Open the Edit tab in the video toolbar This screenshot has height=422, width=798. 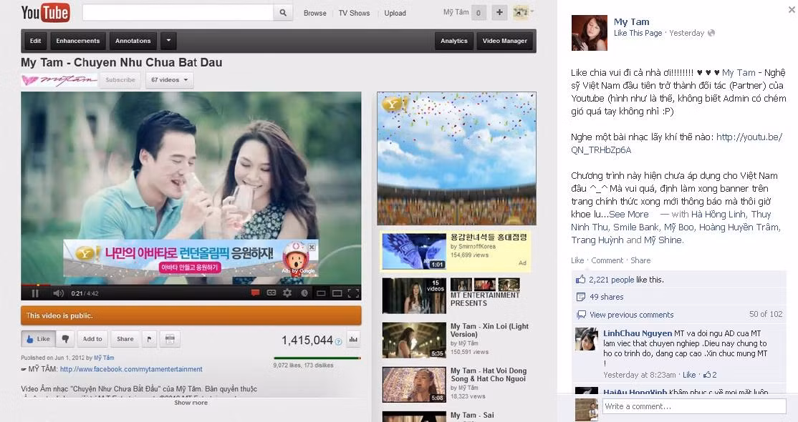coord(35,41)
